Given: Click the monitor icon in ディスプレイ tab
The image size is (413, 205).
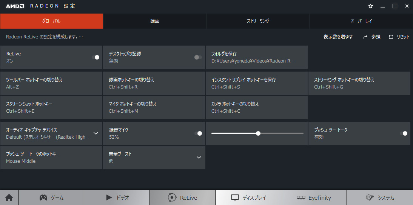Looking at the screenshot, I should tap(235, 197).
